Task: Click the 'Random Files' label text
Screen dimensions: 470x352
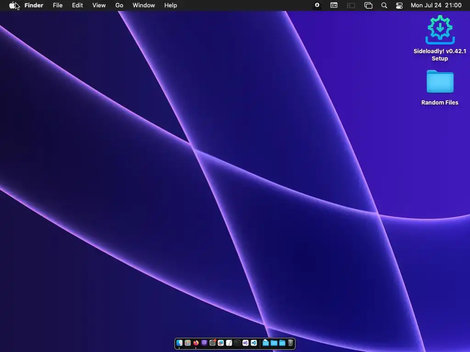Action: 440,102
